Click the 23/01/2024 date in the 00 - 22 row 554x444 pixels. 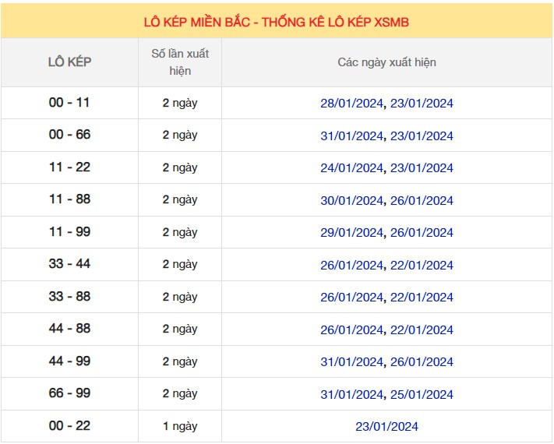386,426
